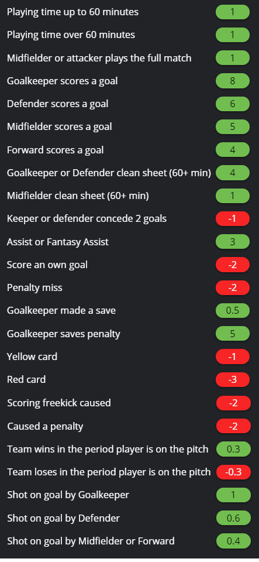The width and height of the screenshot is (259, 562).
Task: Click the Goalkeeper saves penalty value badge
Action: 233,333
